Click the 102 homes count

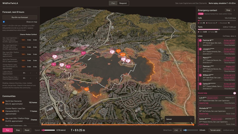tap(33, 103)
